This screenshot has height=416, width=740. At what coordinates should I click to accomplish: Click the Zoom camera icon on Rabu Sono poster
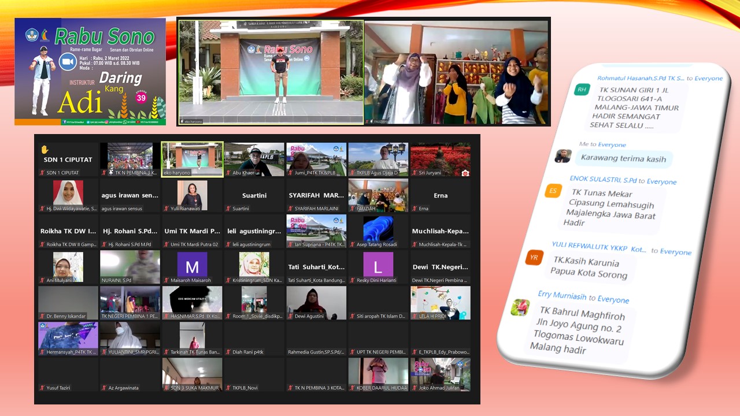point(68,61)
